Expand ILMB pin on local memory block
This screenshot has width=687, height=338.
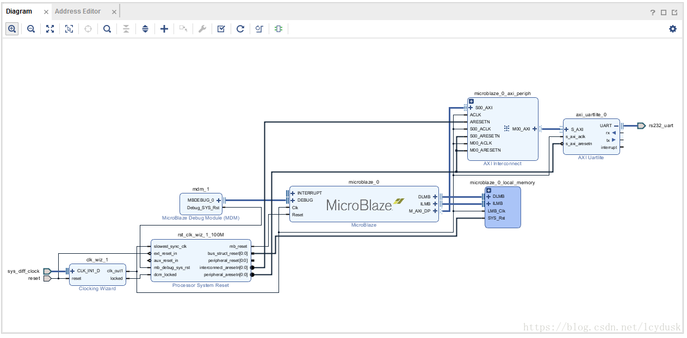click(488, 203)
